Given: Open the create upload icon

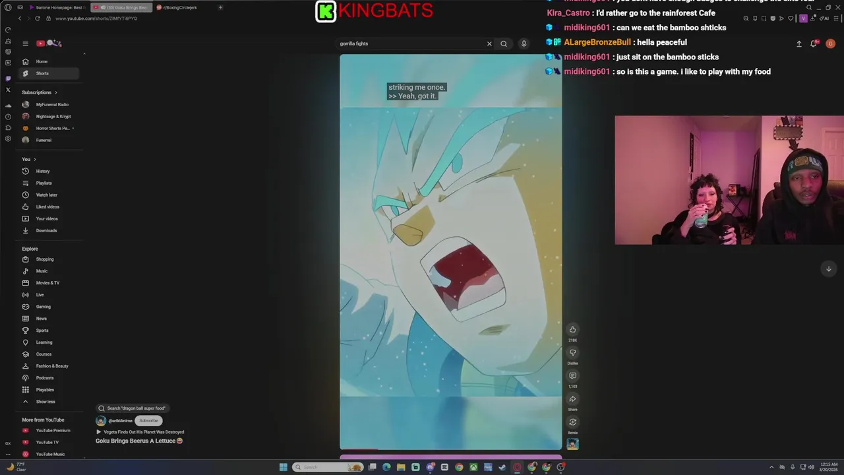Looking at the screenshot, I should tap(799, 44).
